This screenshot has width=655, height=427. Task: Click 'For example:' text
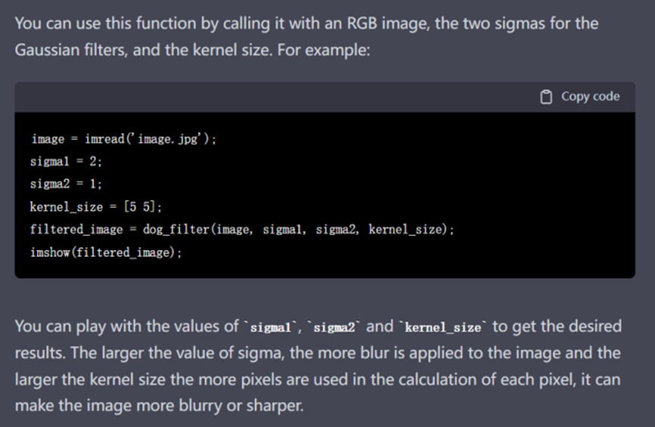324,50
